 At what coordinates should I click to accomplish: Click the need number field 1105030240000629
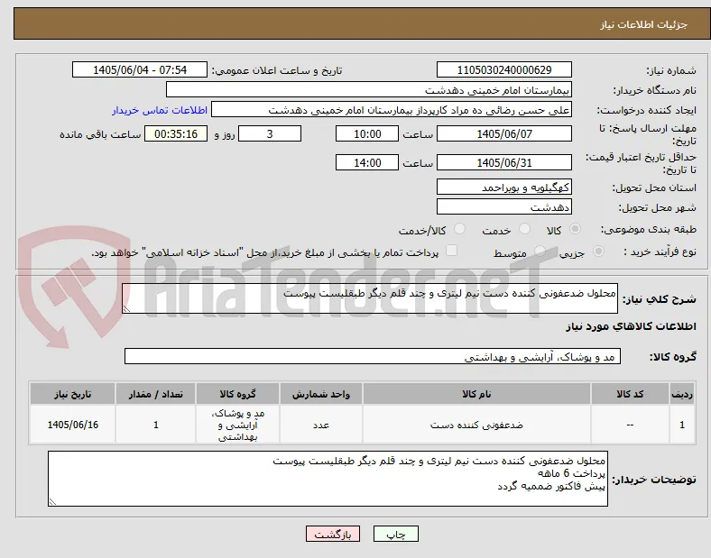tap(504, 70)
